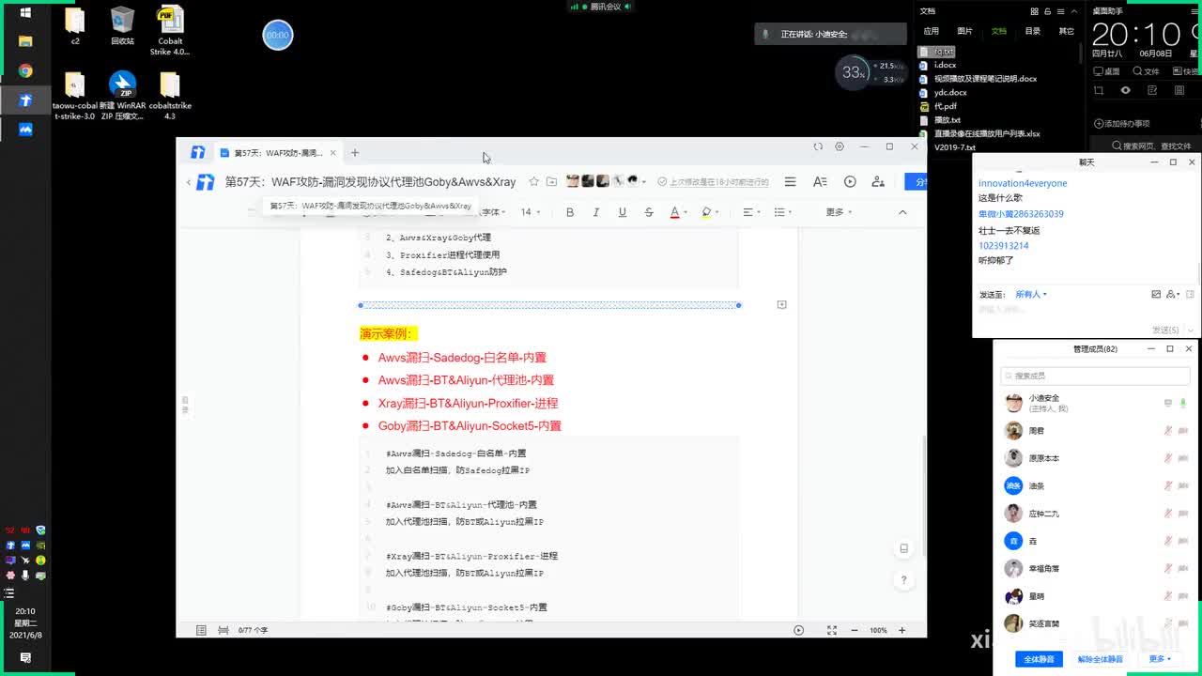
Task: Switch to 文档 tab in file panel
Action: tap(999, 31)
